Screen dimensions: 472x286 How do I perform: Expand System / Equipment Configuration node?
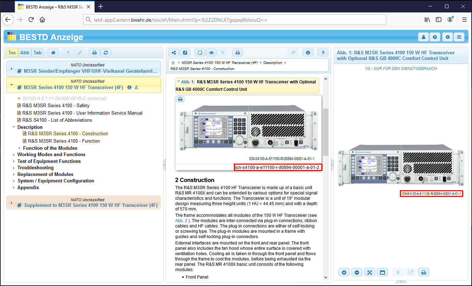click(14, 181)
